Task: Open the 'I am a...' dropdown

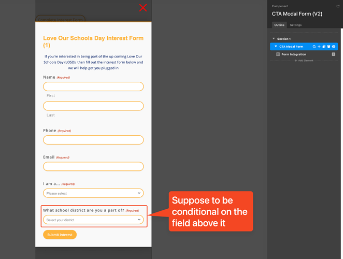Action: click(x=93, y=193)
